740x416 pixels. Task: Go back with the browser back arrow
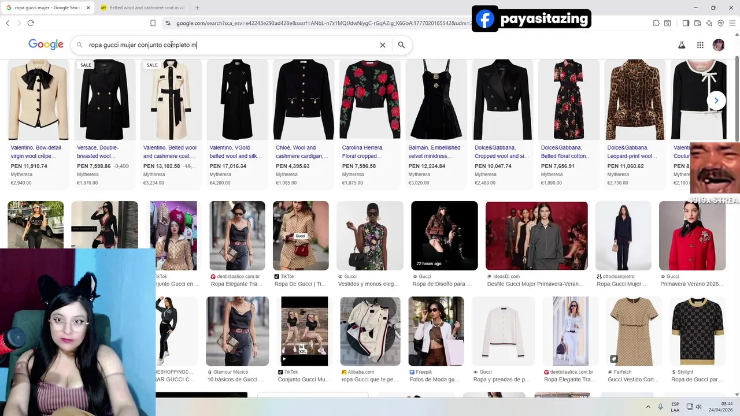pos(8,23)
